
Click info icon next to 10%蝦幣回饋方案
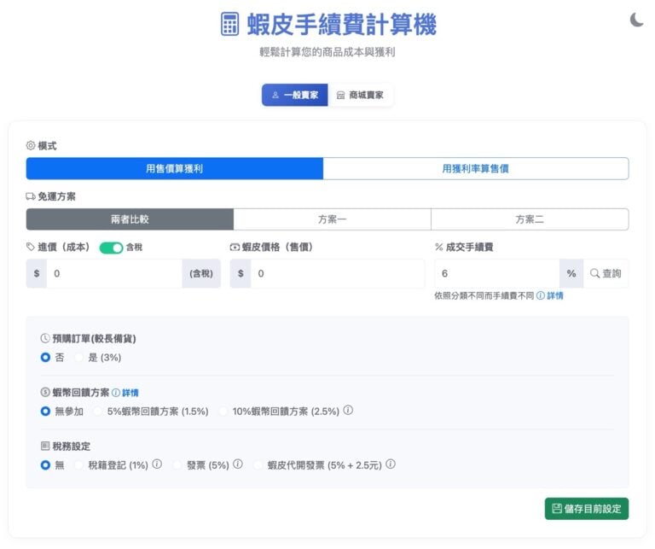(348, 410)
